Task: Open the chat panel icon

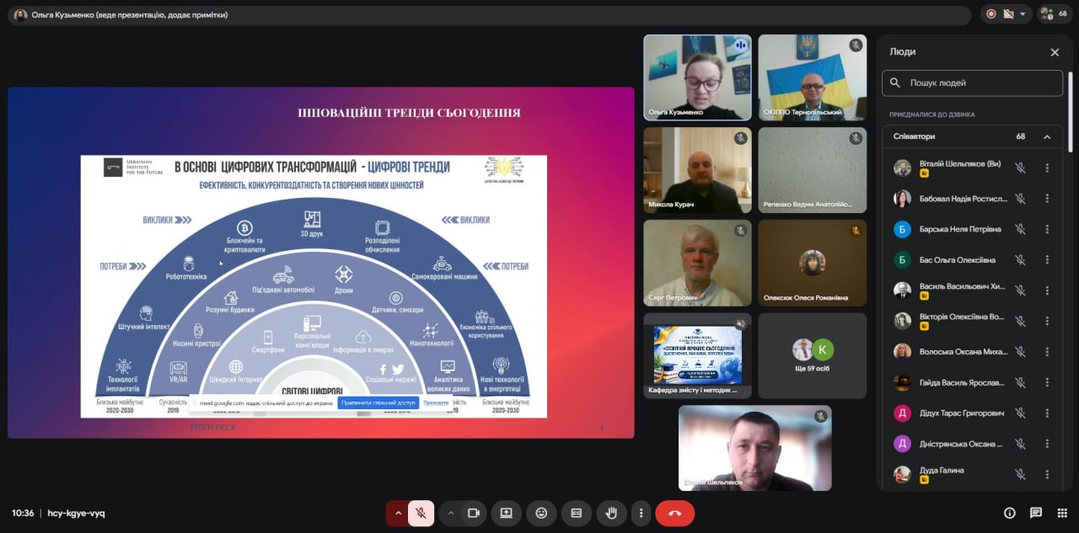Action: 1036,513
